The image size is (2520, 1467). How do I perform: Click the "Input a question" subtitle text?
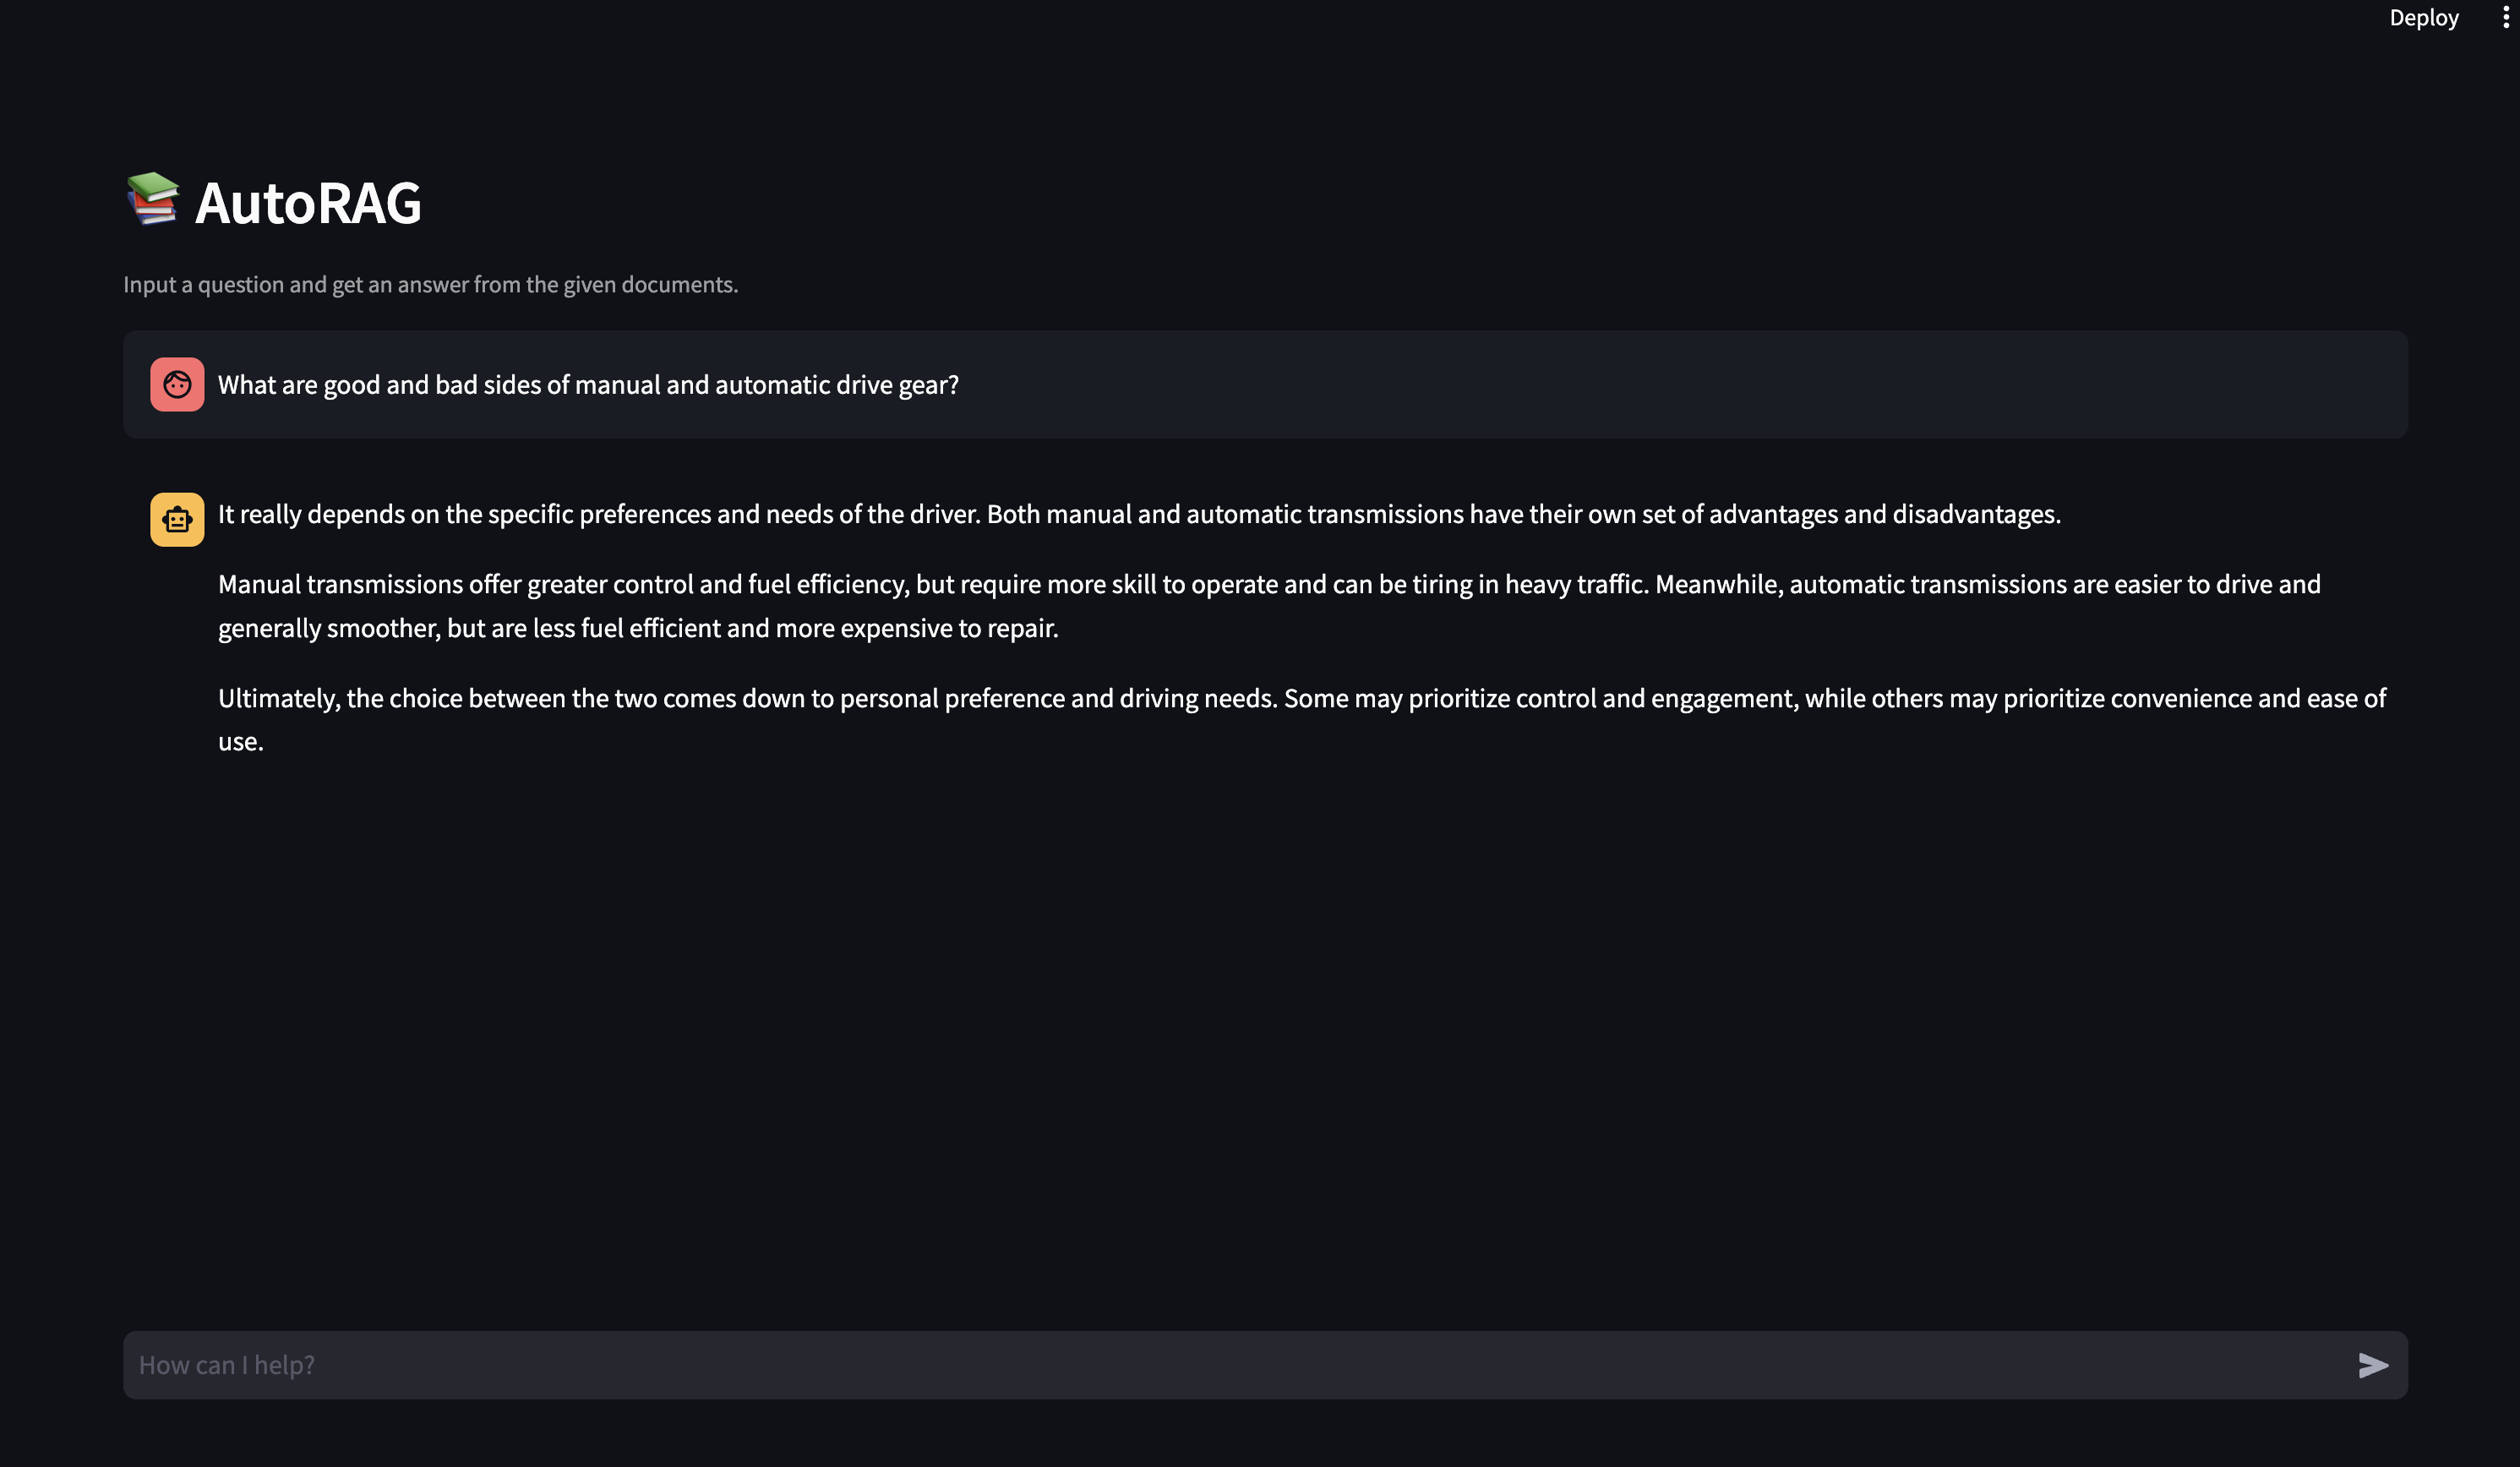[430, 285]
